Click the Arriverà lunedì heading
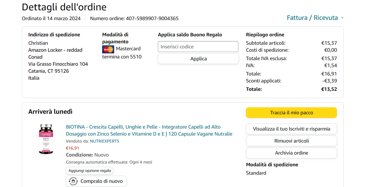Screen dimensions: 368x187 (x=50, y=112)
